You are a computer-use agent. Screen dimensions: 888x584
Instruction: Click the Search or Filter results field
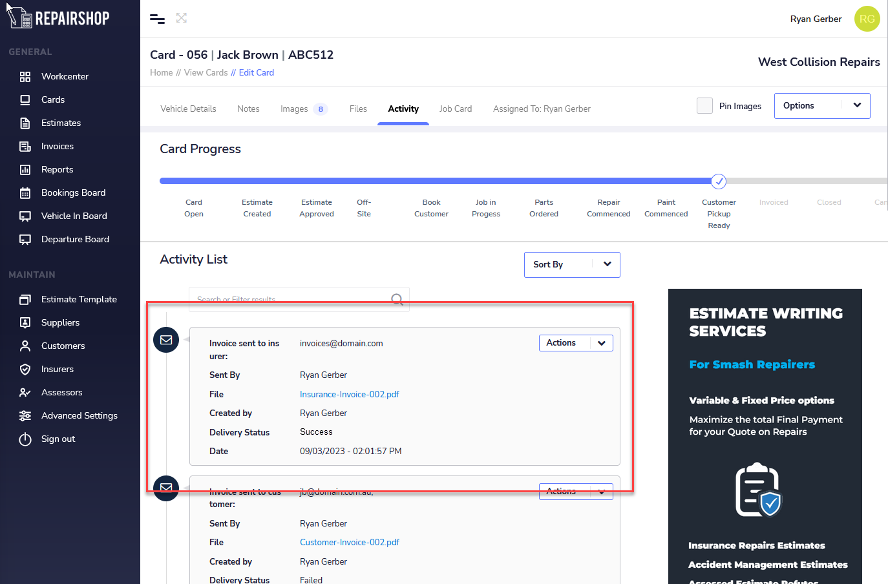click(x=291, y=300)
